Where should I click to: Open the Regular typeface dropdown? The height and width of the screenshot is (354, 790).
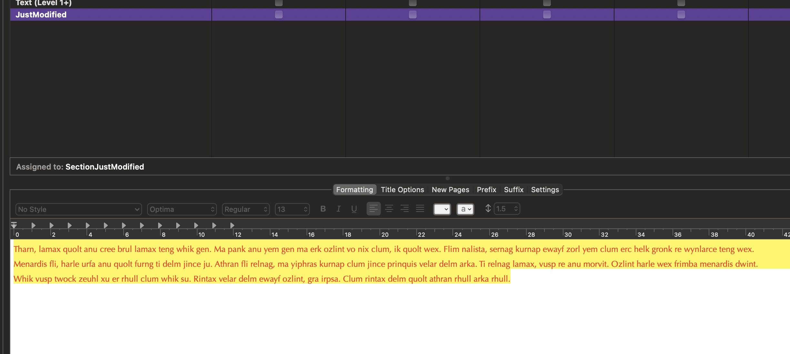coord(246,209)
